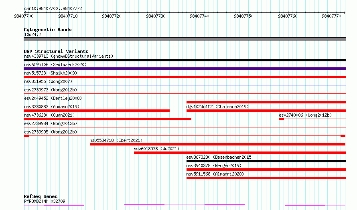Click ruler position 98407700
357x210 pixels.
point(24,16)
